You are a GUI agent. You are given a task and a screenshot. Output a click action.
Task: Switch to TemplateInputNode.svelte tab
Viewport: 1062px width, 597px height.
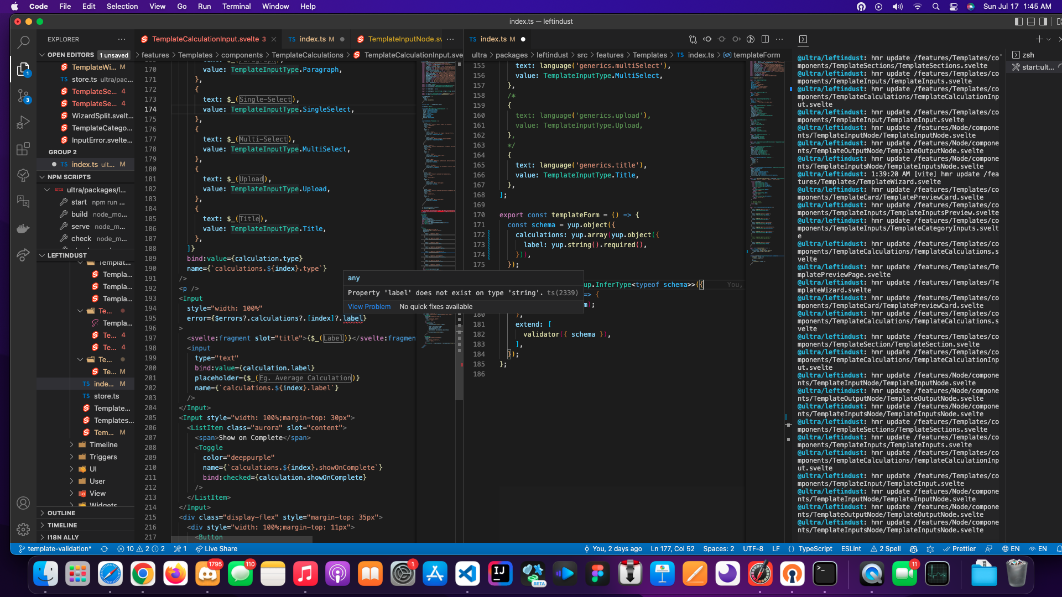click(x=404, y=39)
